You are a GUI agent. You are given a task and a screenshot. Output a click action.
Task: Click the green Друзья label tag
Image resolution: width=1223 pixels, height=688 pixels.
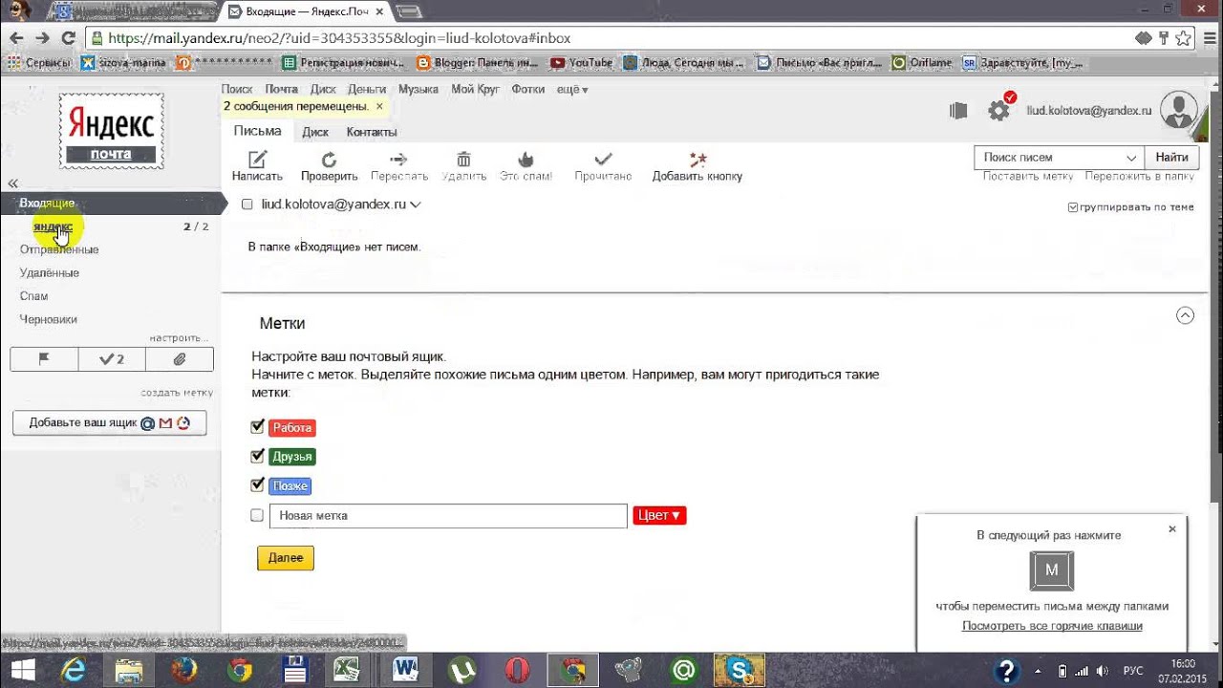(x=292, y=457)
